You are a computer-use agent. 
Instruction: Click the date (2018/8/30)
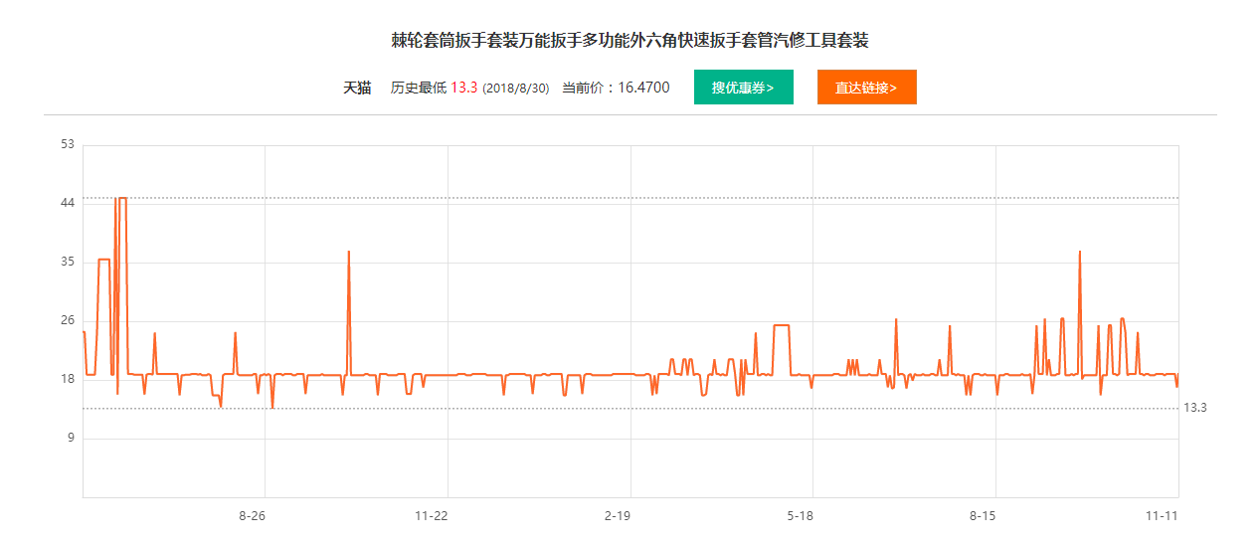pos(516,89)
